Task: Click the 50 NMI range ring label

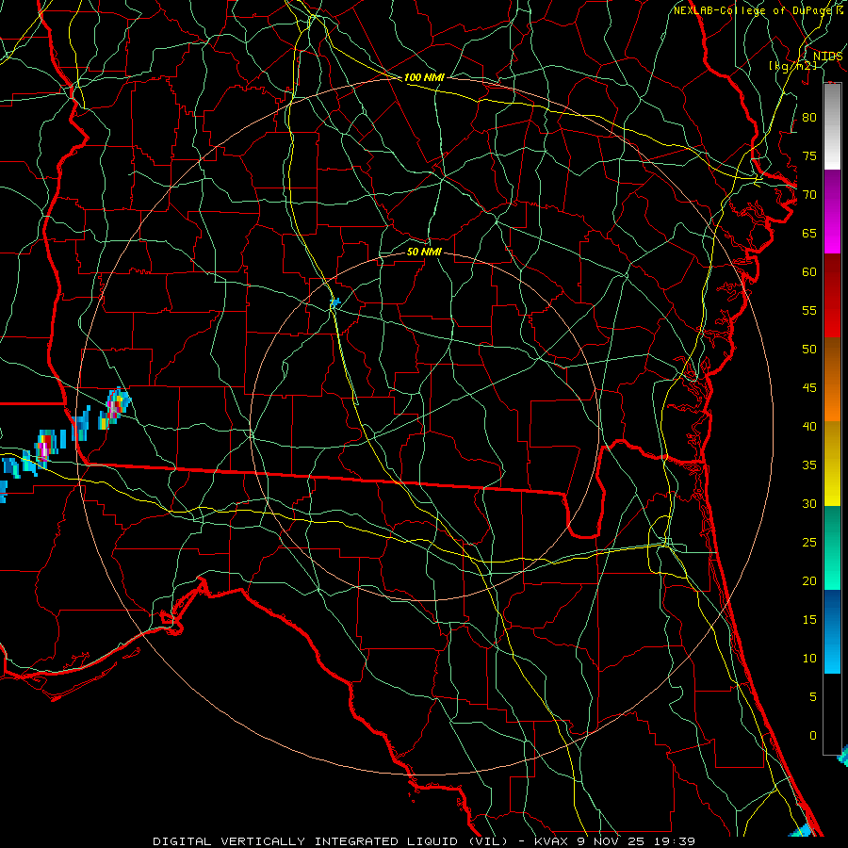Action: click(424, 252)
